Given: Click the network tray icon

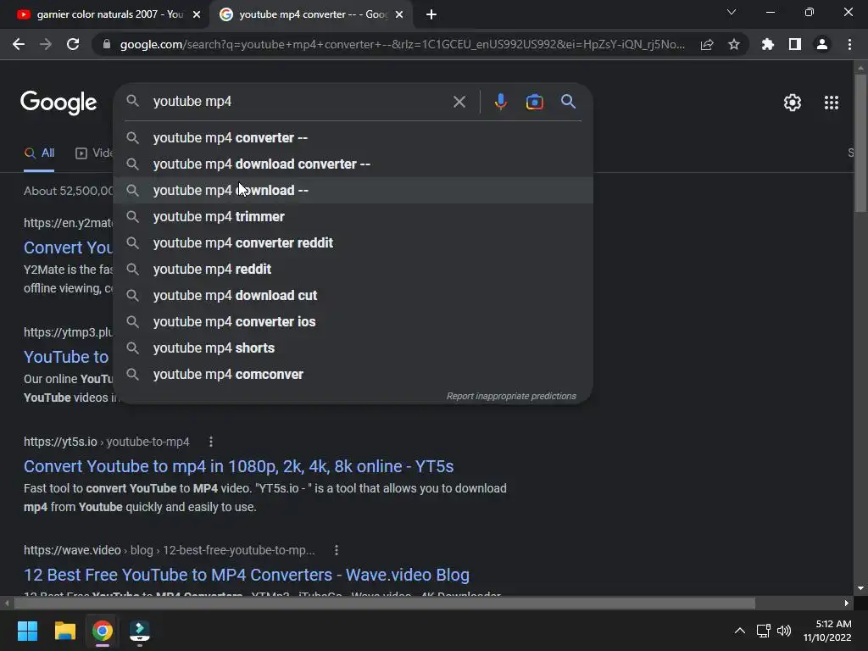Looking at the screenshot, I should [764, 631].
